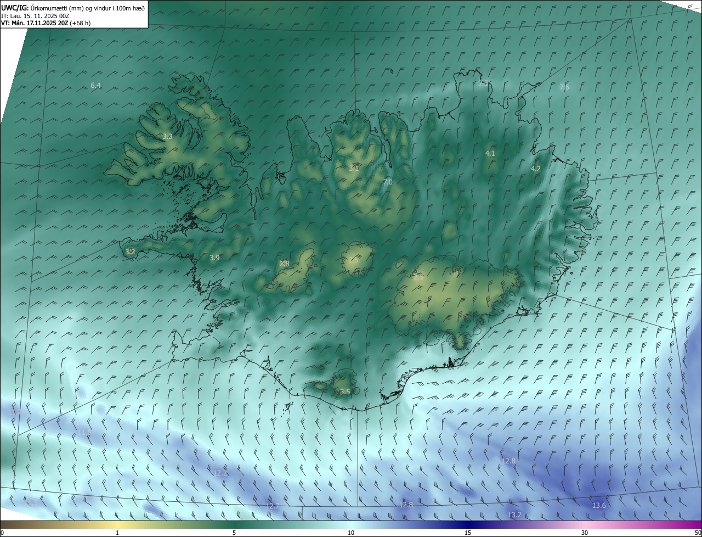Click the 13.2 value label on map
The width and height of the screenshot is (702, 537).
tap(514, 515)
